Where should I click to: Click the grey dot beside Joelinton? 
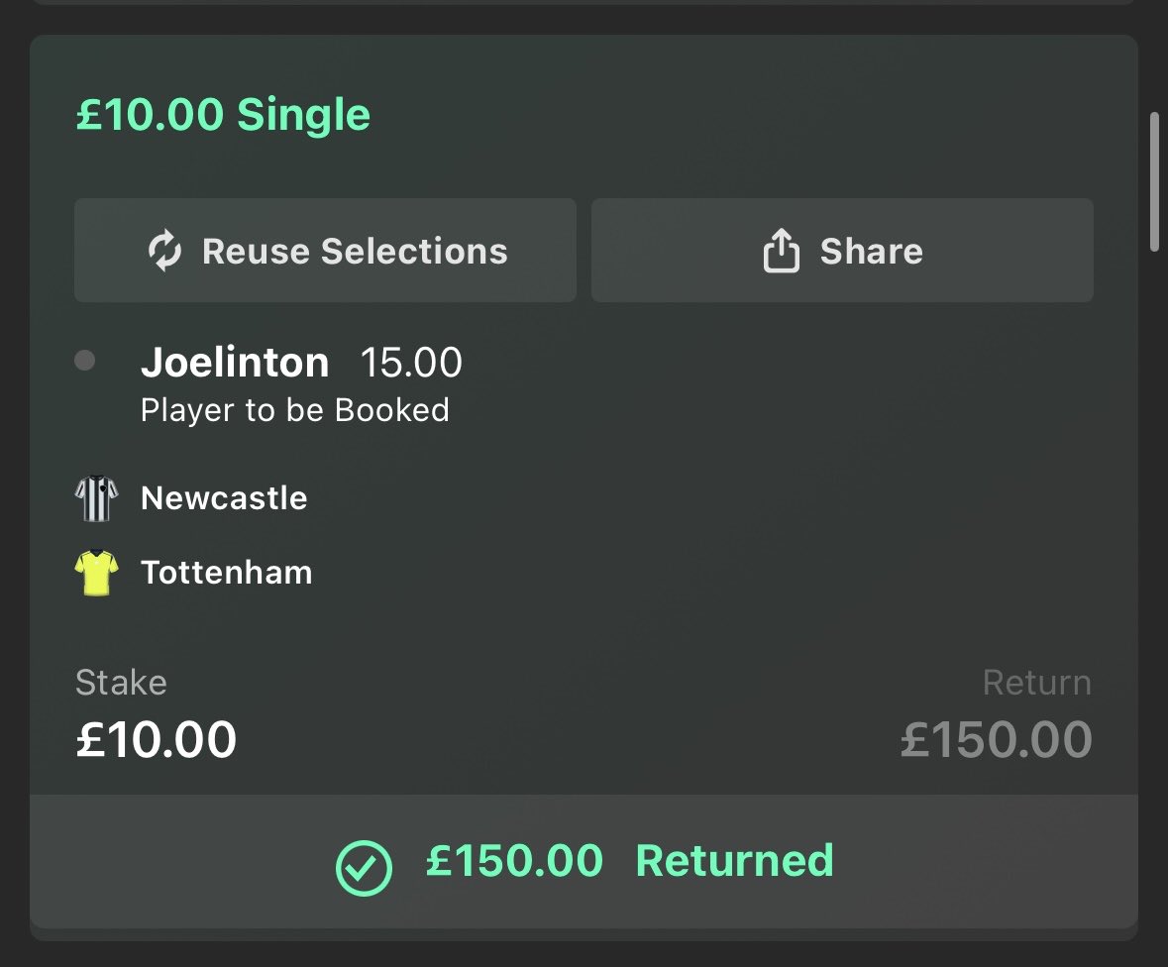click(x=85, y=361)
